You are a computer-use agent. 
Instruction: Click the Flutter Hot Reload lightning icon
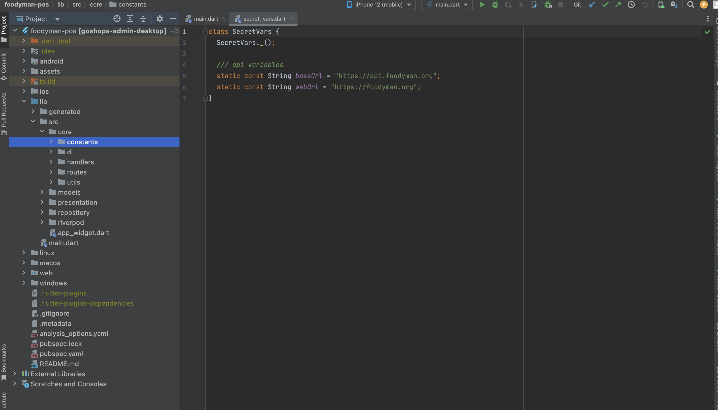tap(521, 5)
